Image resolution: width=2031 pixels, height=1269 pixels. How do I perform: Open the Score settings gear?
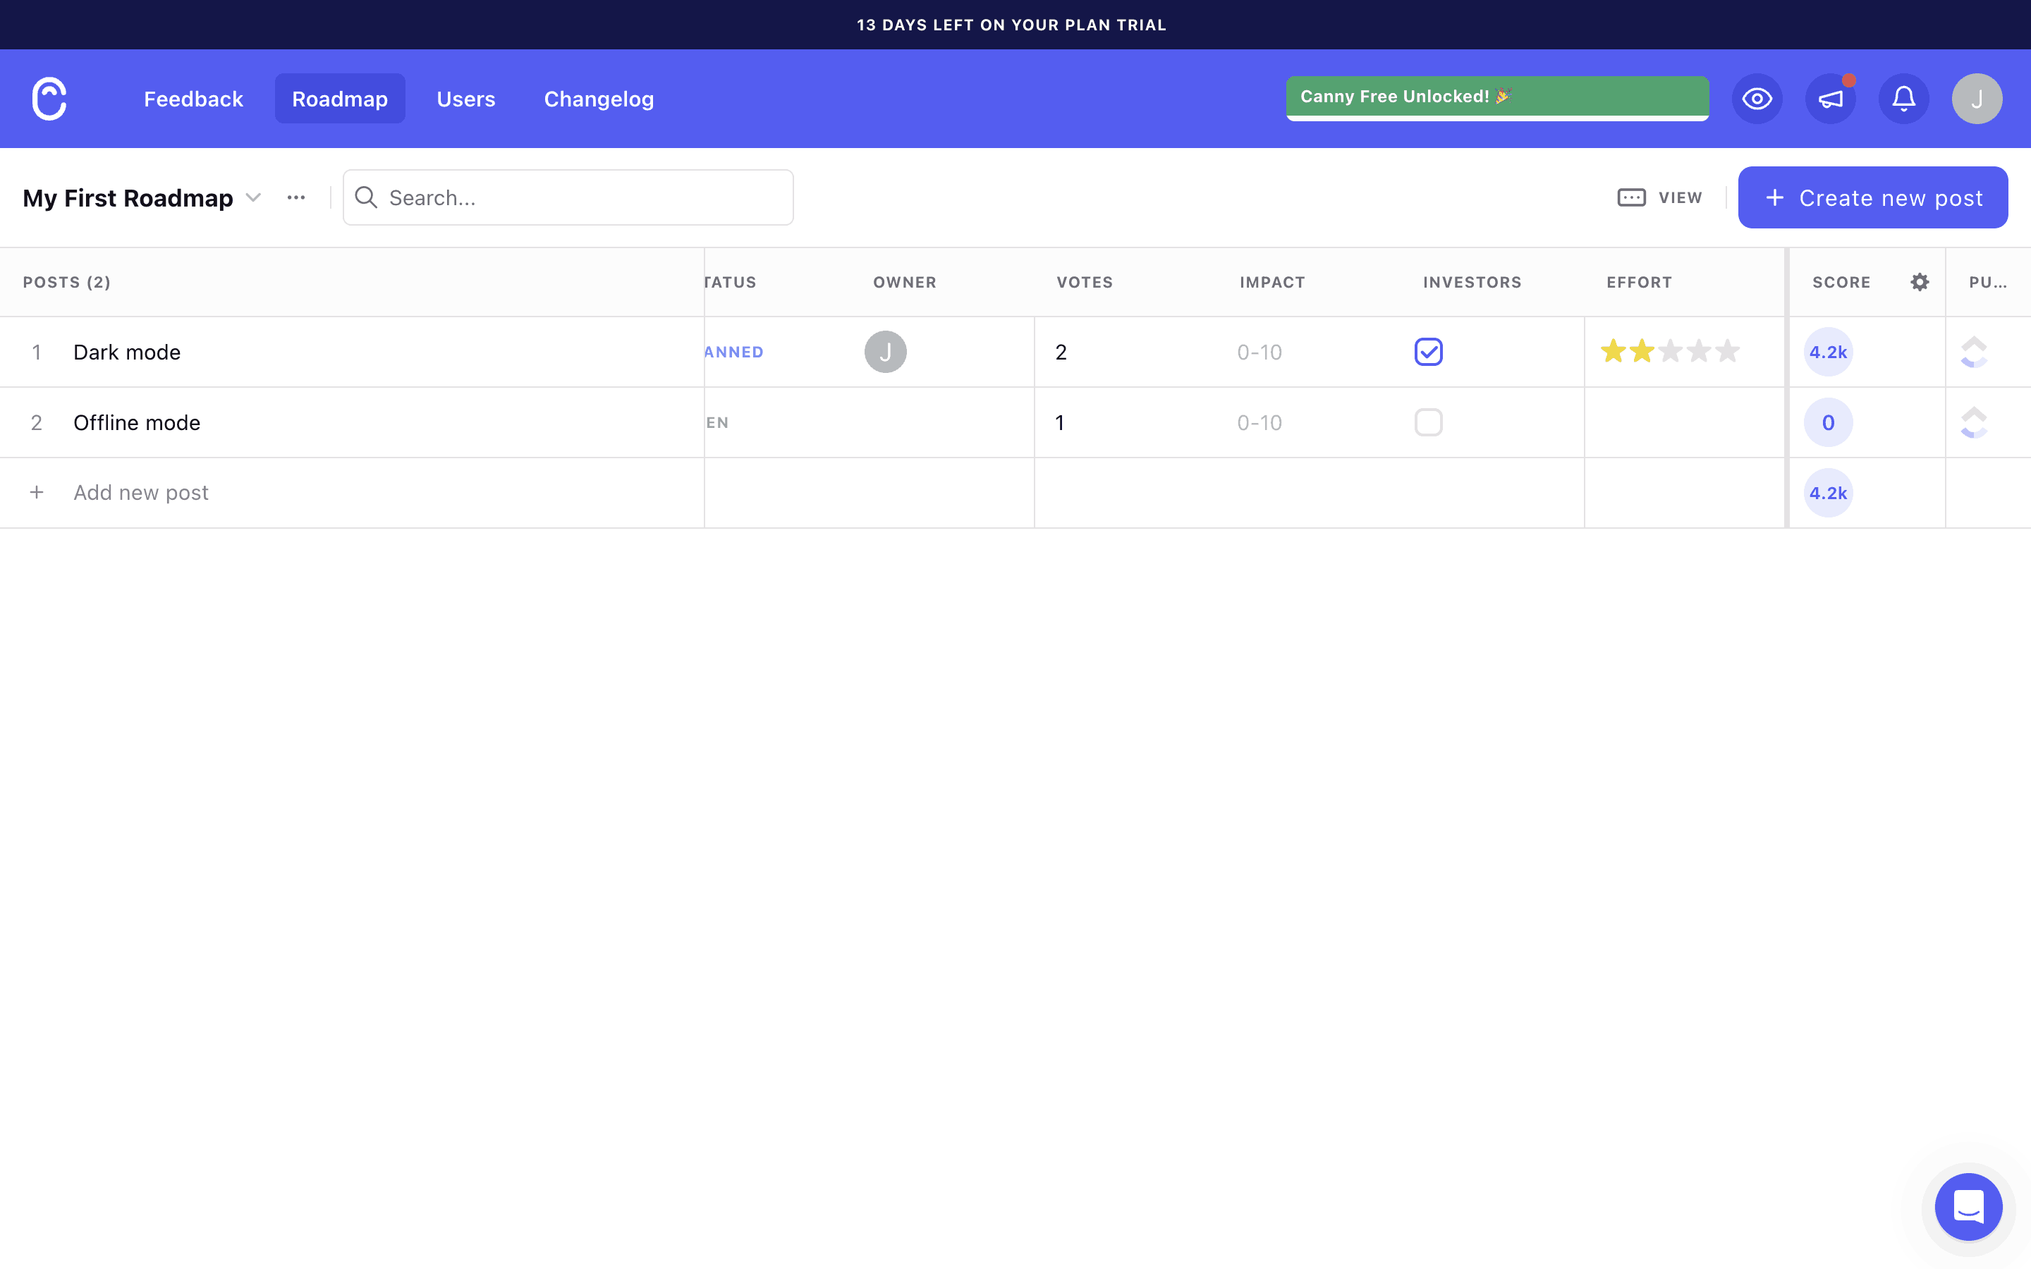click(x=1920, y=282)
